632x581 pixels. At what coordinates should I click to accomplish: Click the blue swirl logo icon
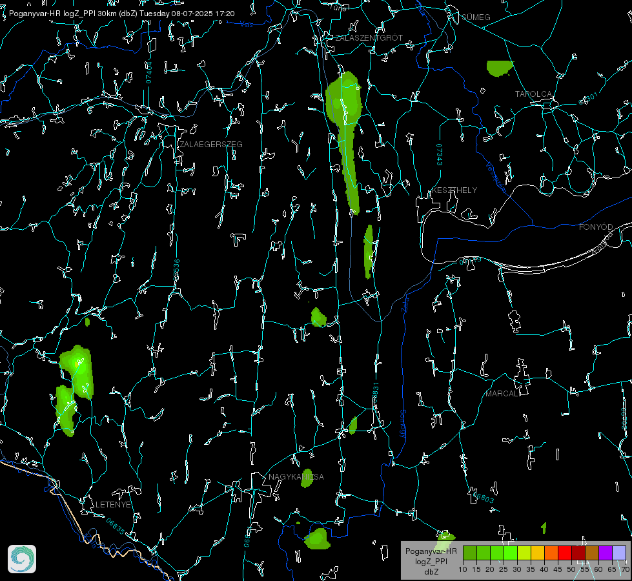pos(22,559)
